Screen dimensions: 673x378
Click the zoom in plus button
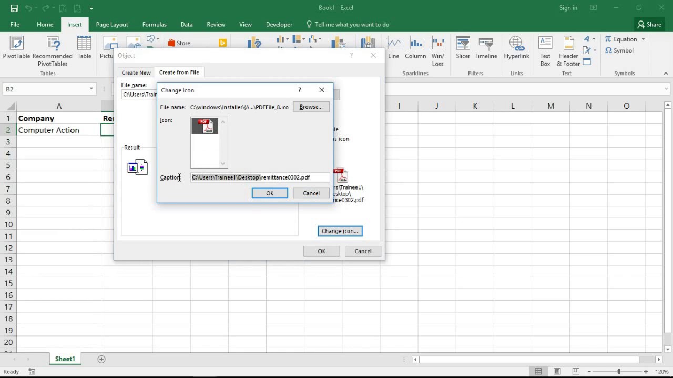click(646, 372)
